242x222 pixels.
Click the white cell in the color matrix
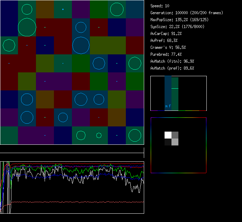coord(168,135)
